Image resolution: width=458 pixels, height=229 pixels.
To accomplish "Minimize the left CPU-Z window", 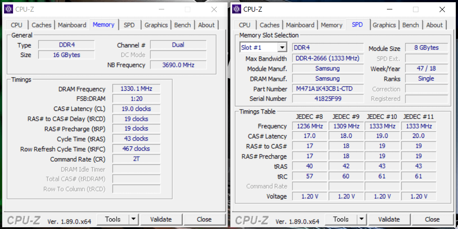I will click(x=161, y=9).
